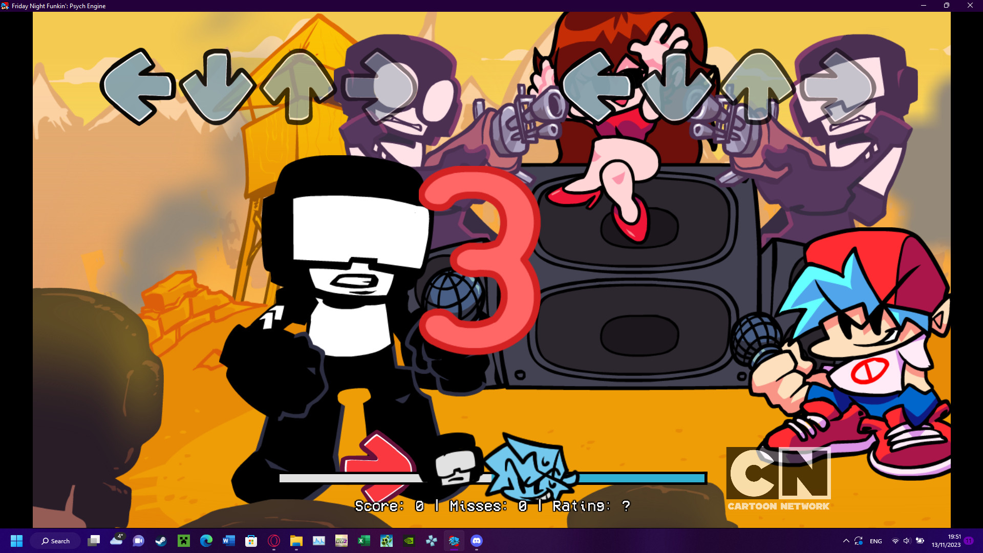Open Microsoft Edge browser
983x553 pixels.
[205, 541]
